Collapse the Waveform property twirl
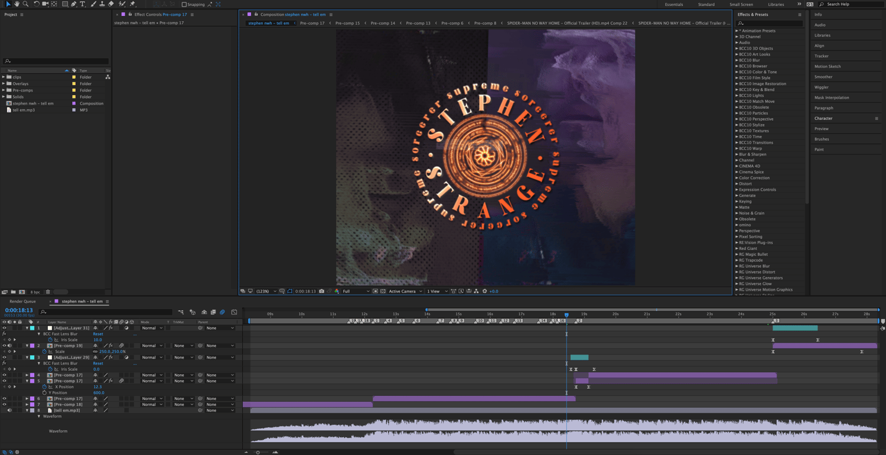Viewport: 886px width, 455px height. tap(39, 417)
